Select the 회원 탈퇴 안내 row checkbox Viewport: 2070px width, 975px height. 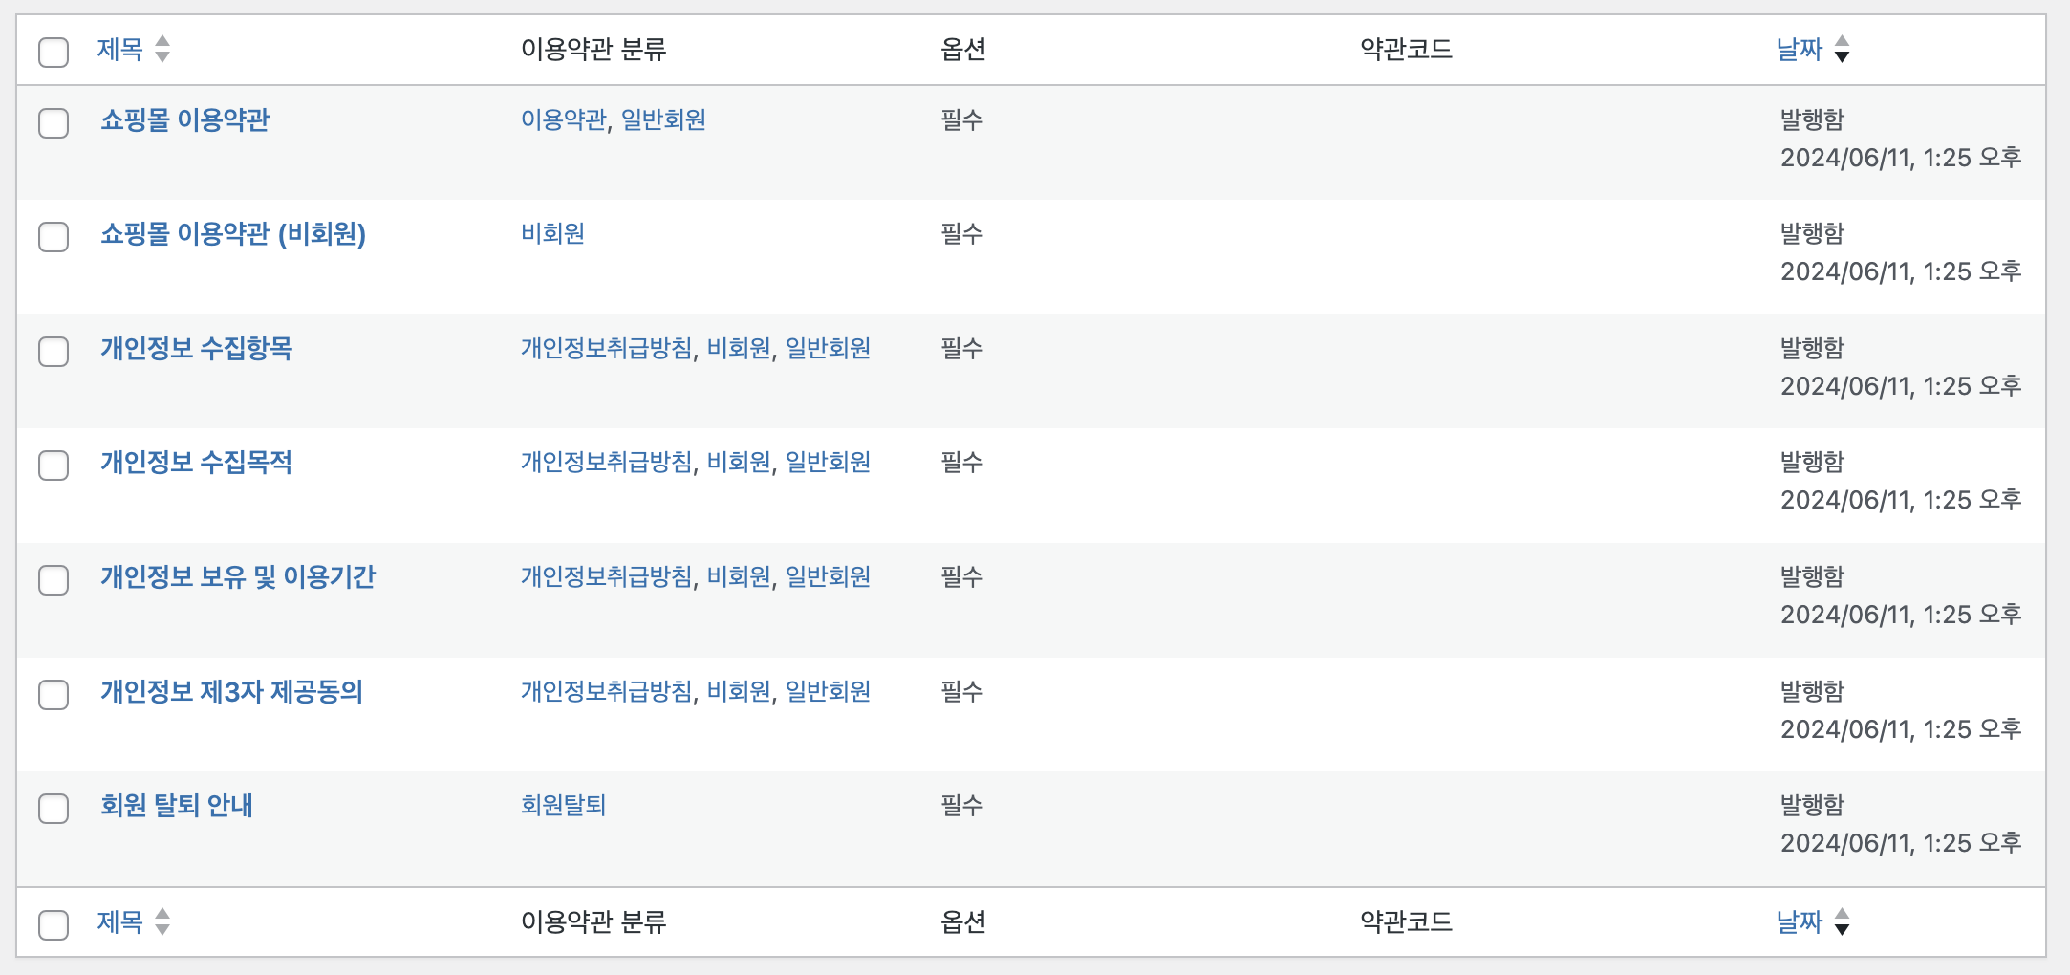coord(54,809)
